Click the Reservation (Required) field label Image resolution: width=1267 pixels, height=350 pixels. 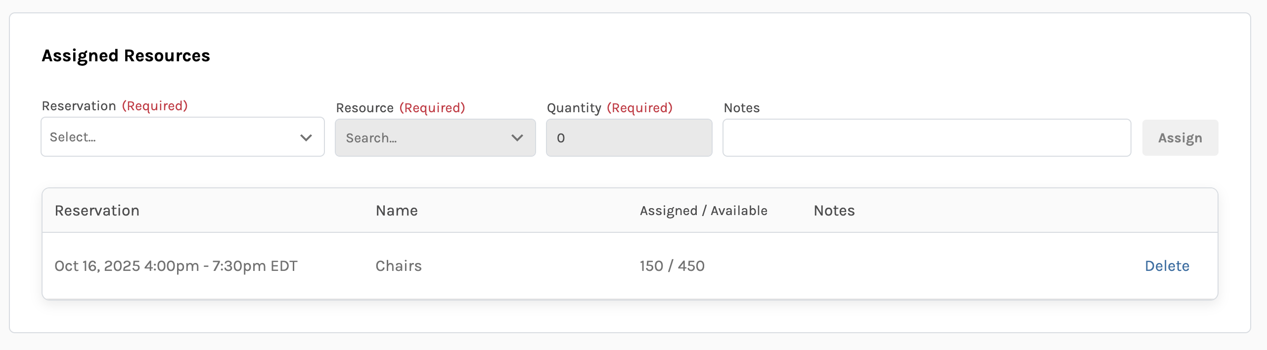(115, 106)
